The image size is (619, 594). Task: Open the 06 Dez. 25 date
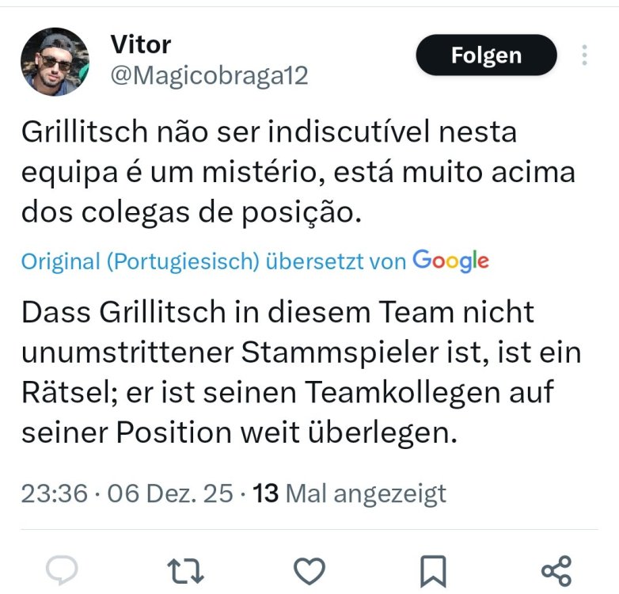(170, 493)
